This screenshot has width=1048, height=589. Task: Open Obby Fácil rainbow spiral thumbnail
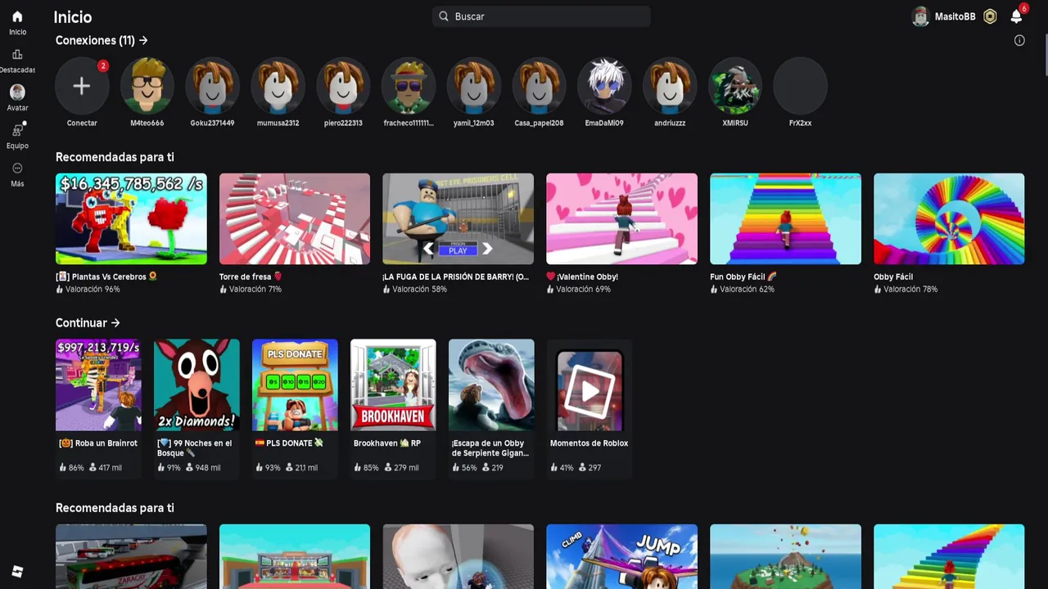click(x=949, y=218)
